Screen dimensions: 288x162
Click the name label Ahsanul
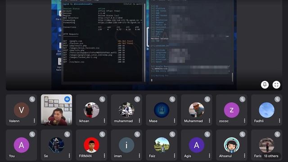pyautogui.click(x=225, y=156)
